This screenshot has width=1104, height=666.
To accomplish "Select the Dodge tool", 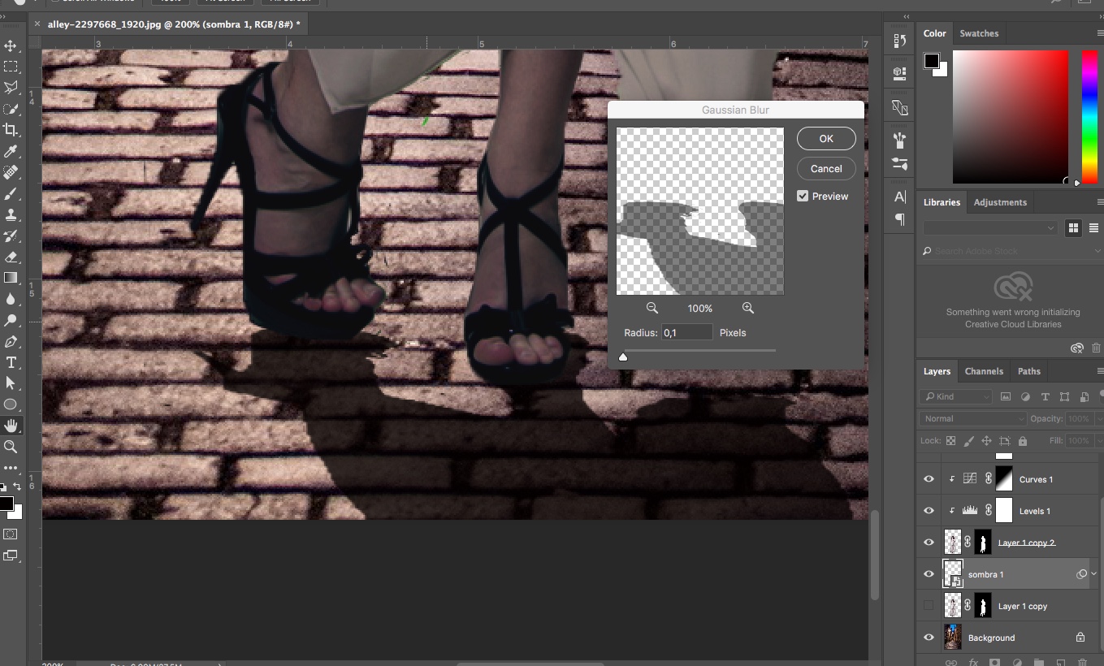I will point(11,320).
